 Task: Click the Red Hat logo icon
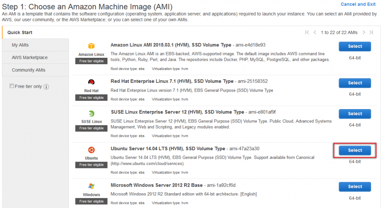(91, 82)
